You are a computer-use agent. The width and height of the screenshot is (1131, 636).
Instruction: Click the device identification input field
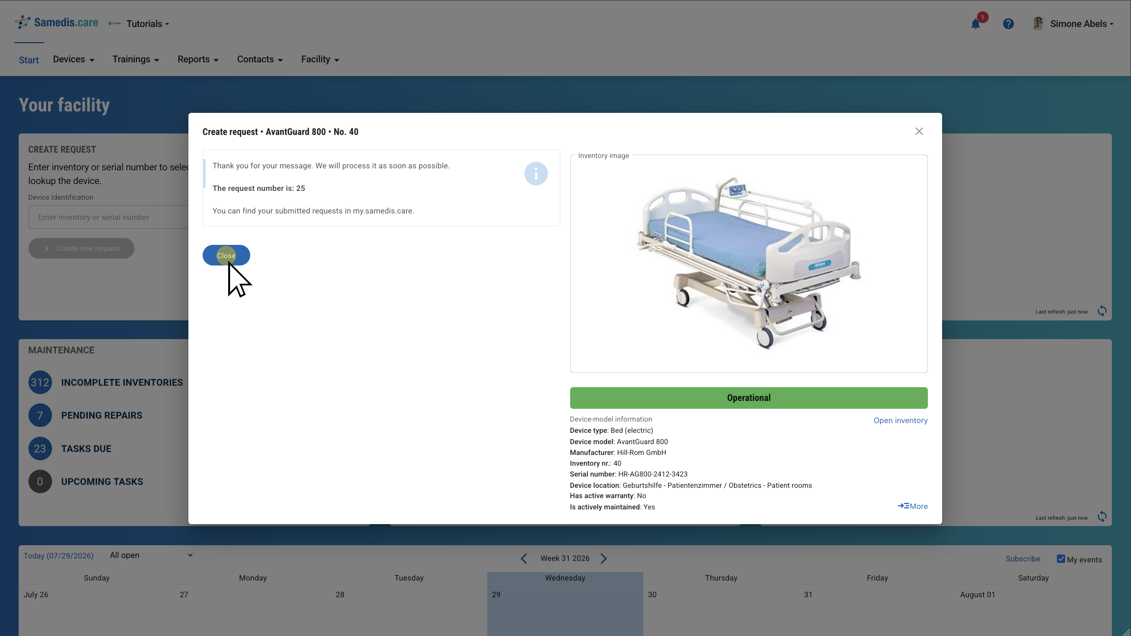point(108,217)
